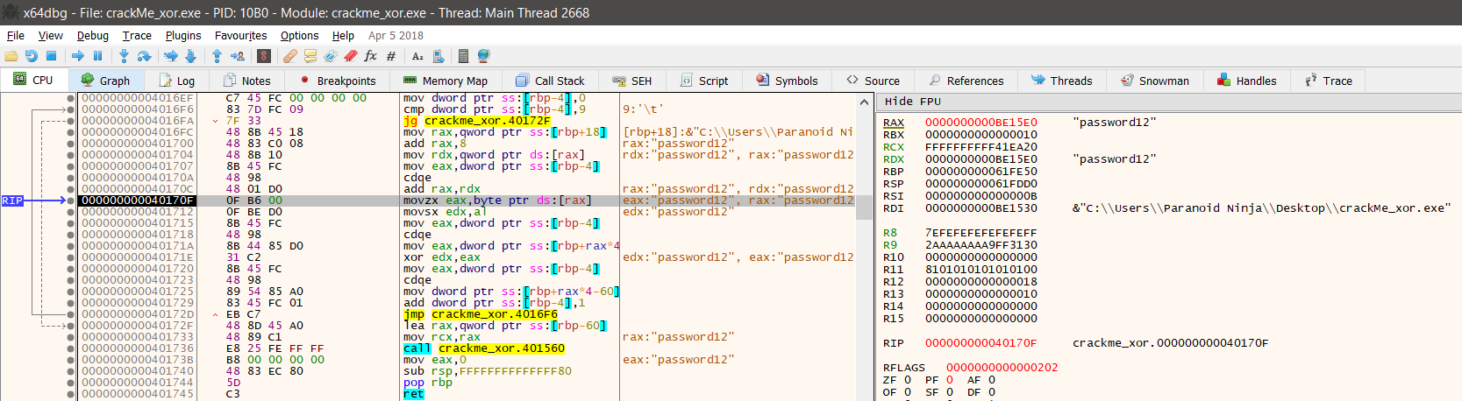
Task: Select the call crackme_xor.401560 instruction
Action: (x=484, y=348)
